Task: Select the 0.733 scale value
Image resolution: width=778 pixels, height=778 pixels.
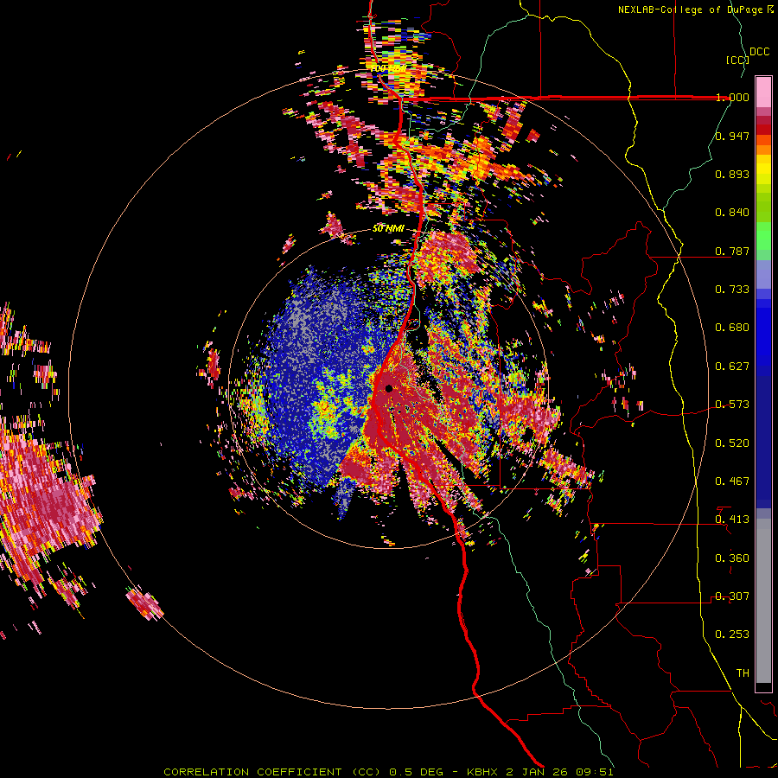Action: pyautogui.click(x=732, y=290)
